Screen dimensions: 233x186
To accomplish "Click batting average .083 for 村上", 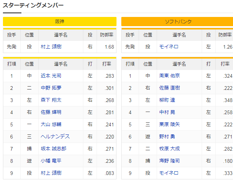I will [x=109, y=173].
